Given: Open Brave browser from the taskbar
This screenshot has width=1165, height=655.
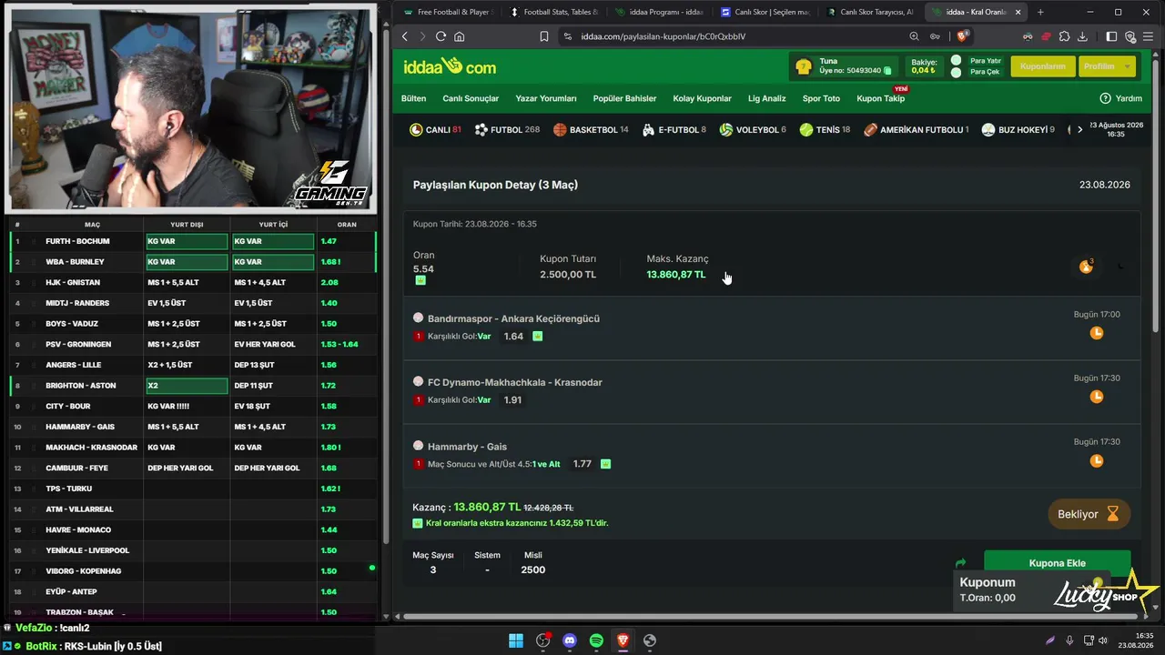Looking at the screenshot, I should [x=623, y=640].
